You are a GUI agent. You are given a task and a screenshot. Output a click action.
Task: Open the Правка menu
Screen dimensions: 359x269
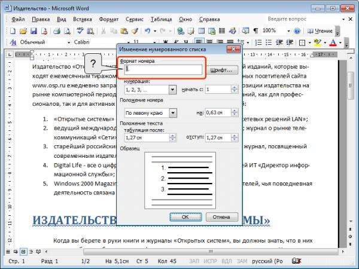(41, 19)
